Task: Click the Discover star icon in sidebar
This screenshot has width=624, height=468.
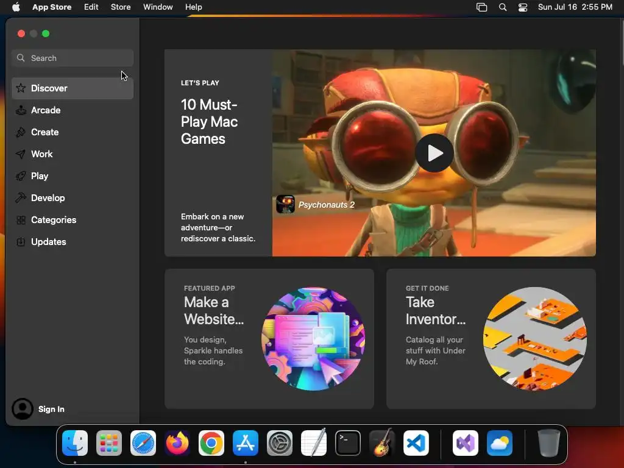Action: pos(21,88)
